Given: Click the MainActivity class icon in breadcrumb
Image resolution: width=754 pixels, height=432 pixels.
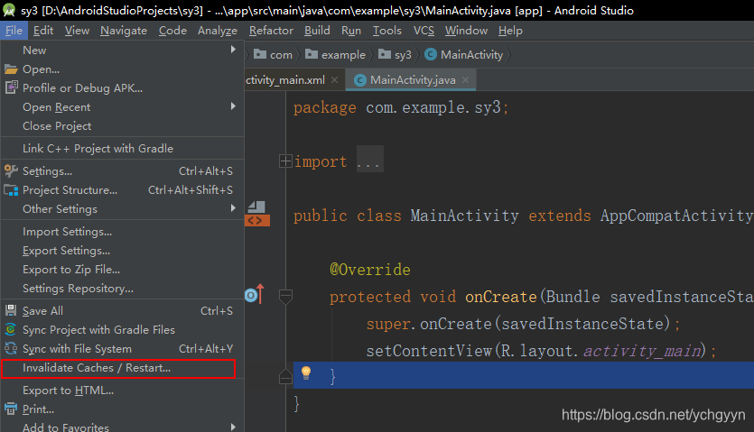Looking at the screenshot, I should pyautogui.click(x=431, y=55).
